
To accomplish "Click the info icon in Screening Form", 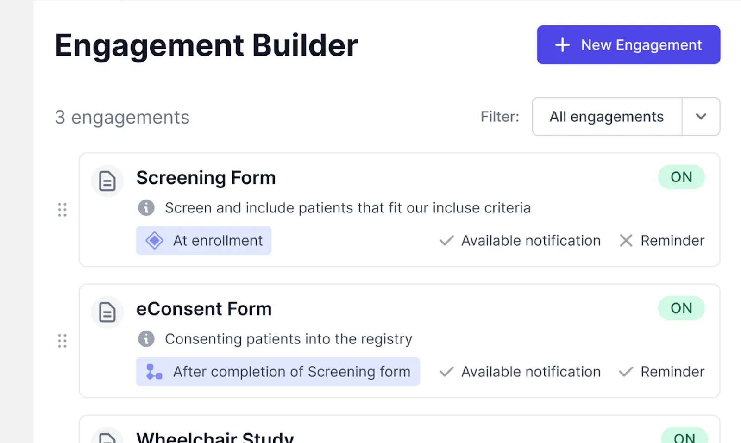I will tap(146, 208).
